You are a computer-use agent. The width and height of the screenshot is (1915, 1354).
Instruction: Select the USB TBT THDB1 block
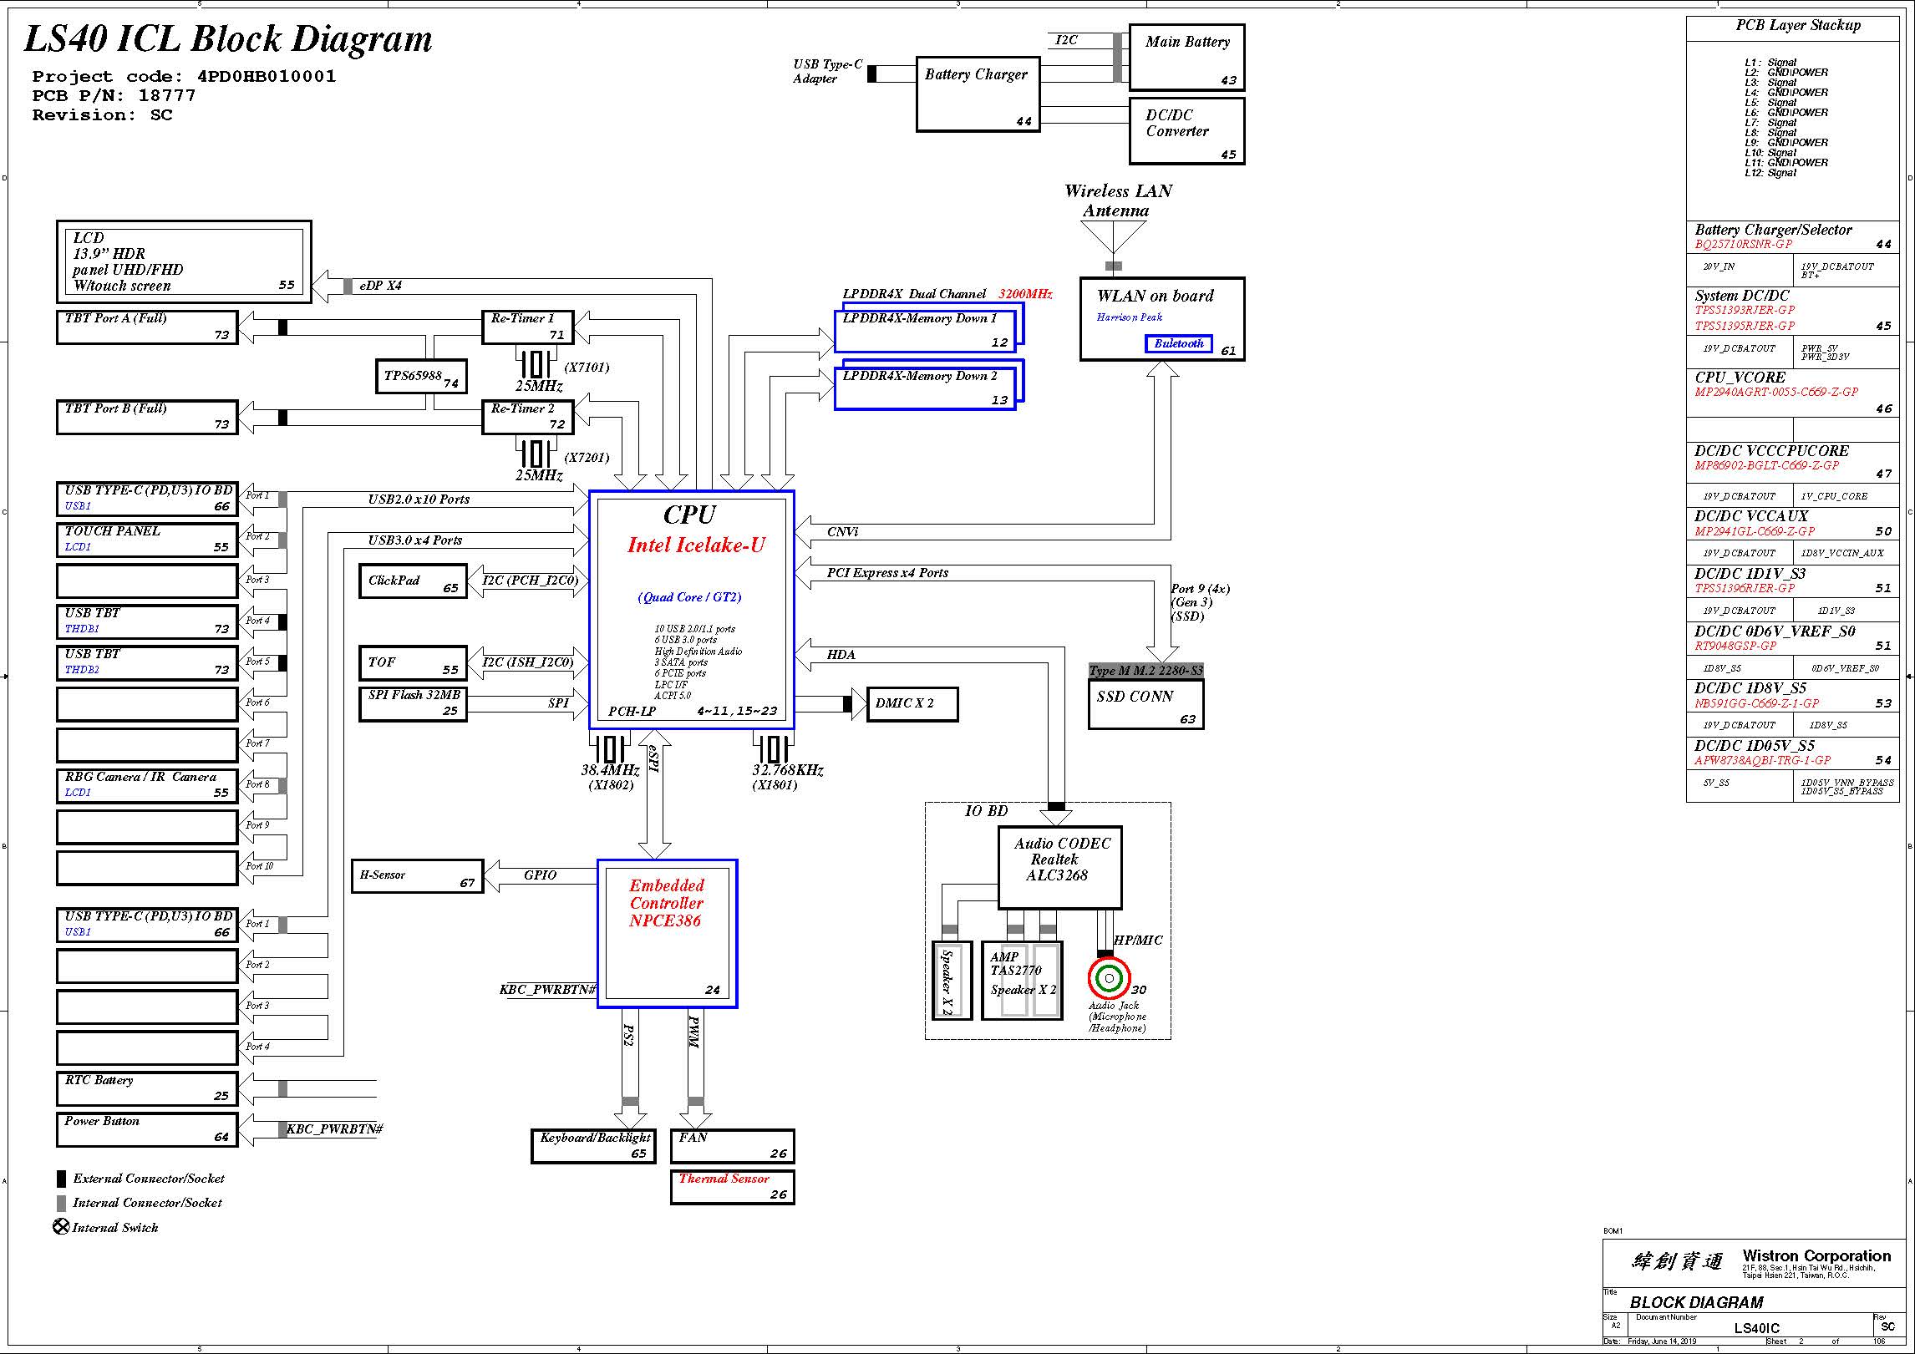click(x=147, y=621)
